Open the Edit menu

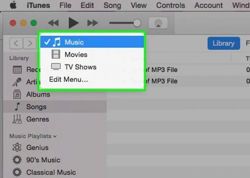coord(87,5)
